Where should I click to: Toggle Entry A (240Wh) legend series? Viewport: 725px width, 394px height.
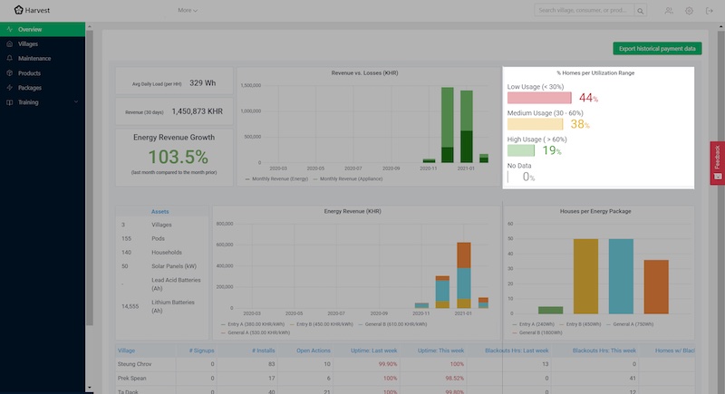coord(534,322)
